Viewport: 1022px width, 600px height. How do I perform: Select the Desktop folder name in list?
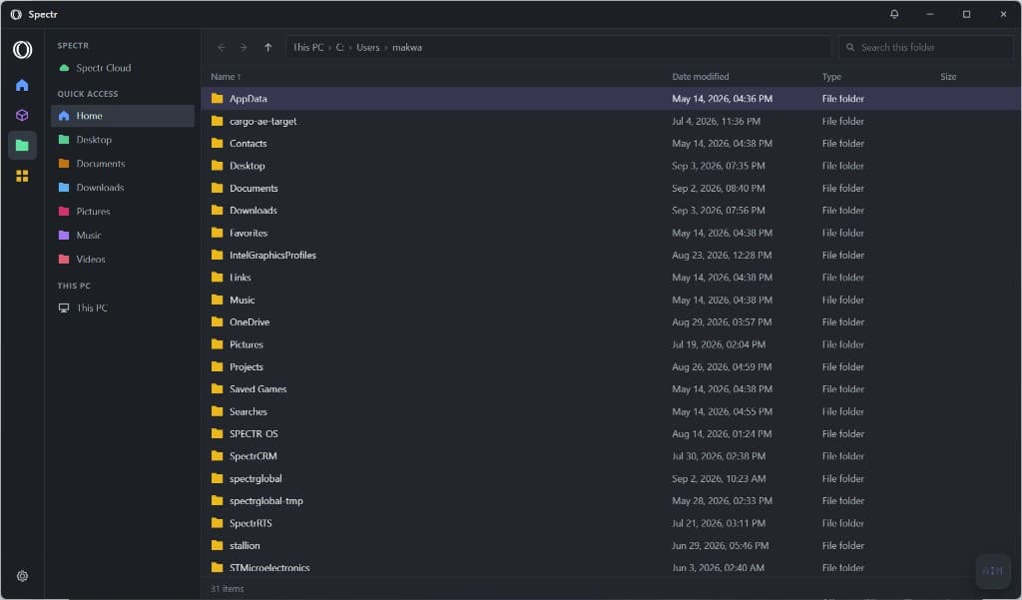pos(248,166)
